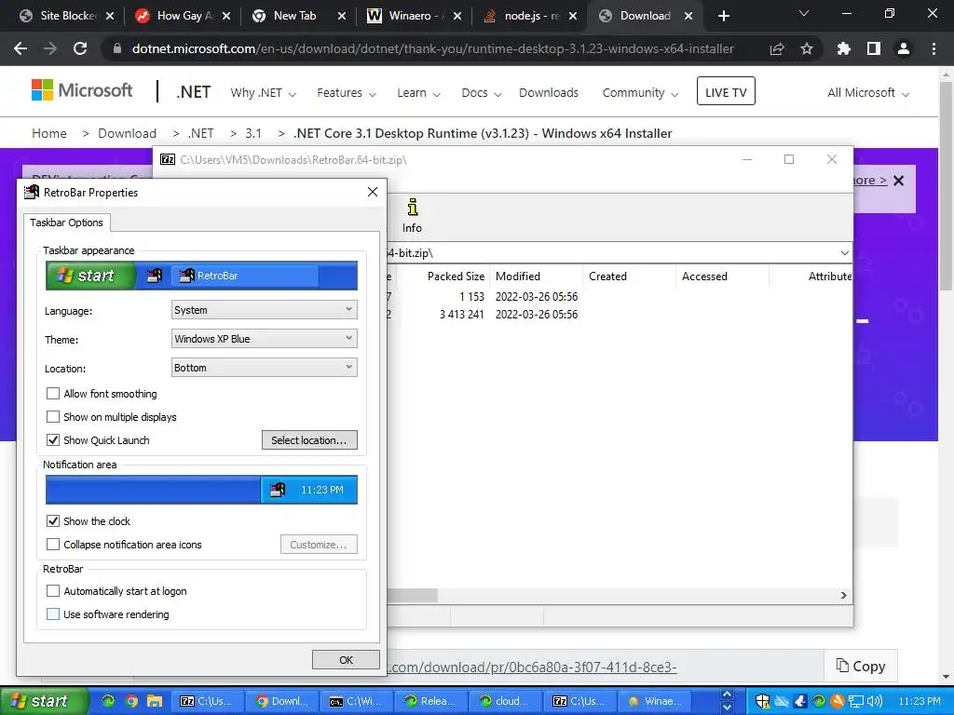
Task: Click the volume speaker tray icon
Action: pyautogui.click(x=875, y=701)
